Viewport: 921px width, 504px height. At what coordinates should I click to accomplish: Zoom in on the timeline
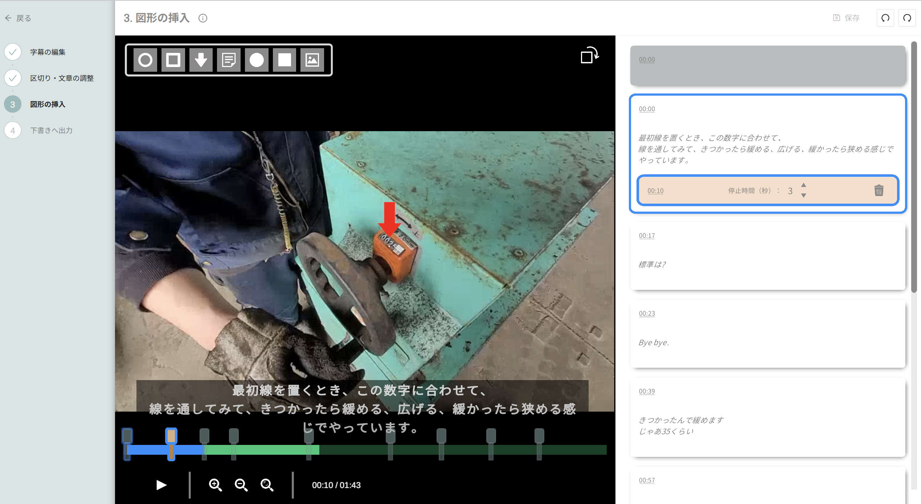pos(215,485)
